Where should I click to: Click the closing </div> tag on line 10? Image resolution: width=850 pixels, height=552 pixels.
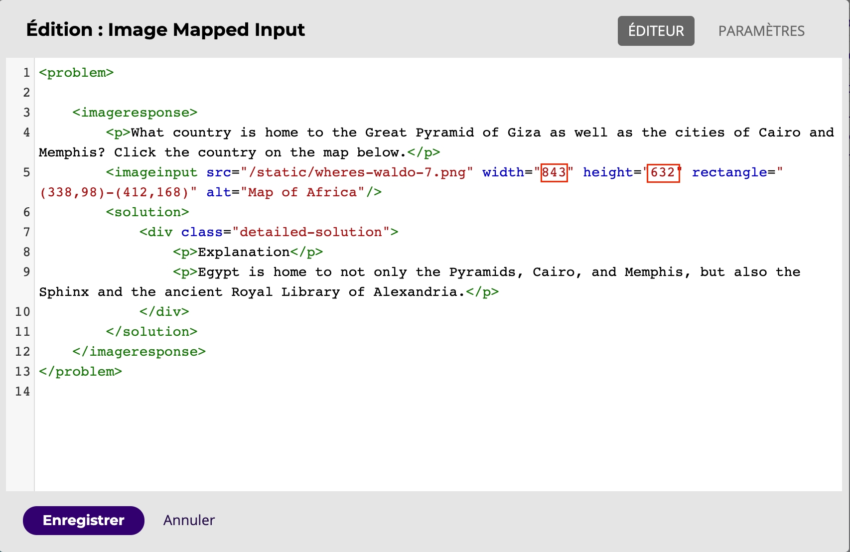point(164,312)
